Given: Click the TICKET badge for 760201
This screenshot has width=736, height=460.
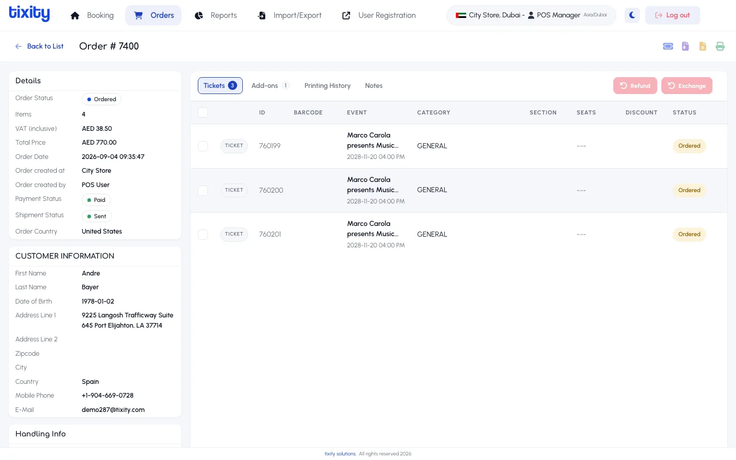Looking at the screenshot, I should (x=234, y=235).
